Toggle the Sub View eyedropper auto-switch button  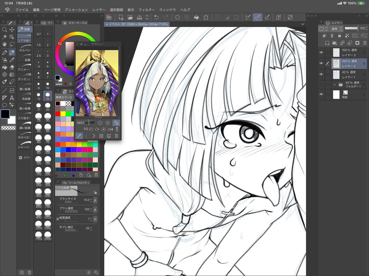(79, 136)
